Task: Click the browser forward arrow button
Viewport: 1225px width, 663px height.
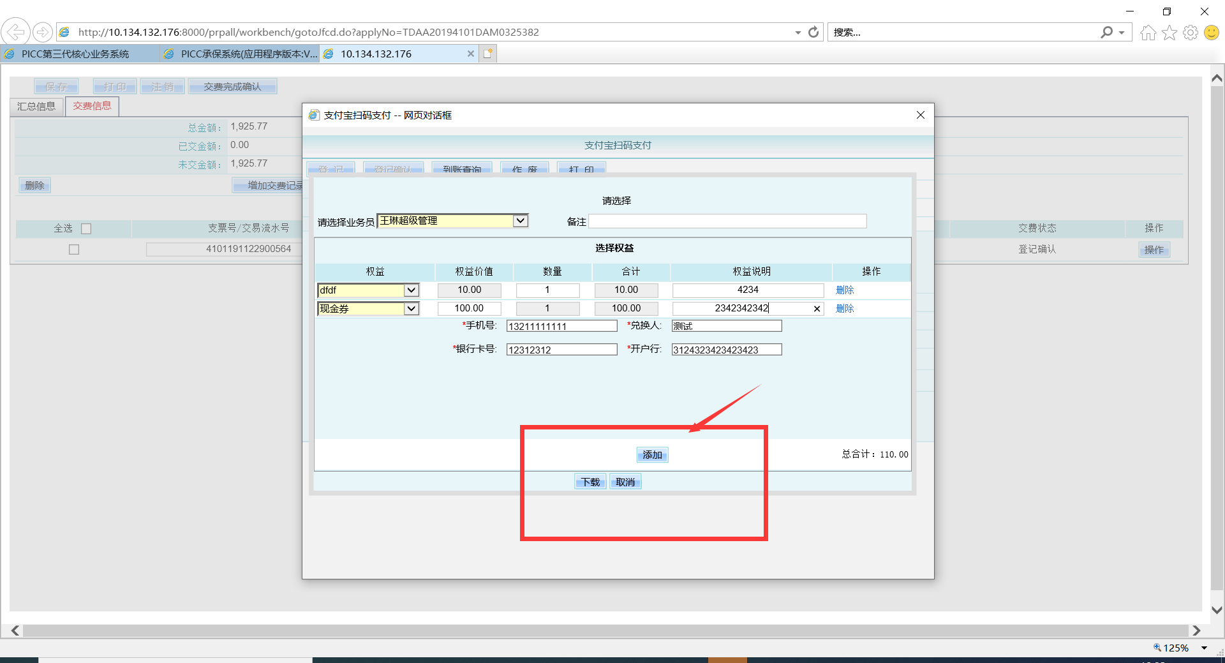Action: [42, 32]
